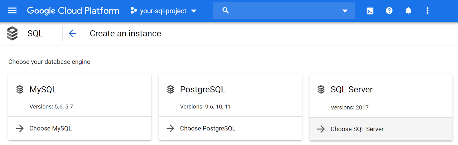Open the three-dot more options menu

(427, 11)
